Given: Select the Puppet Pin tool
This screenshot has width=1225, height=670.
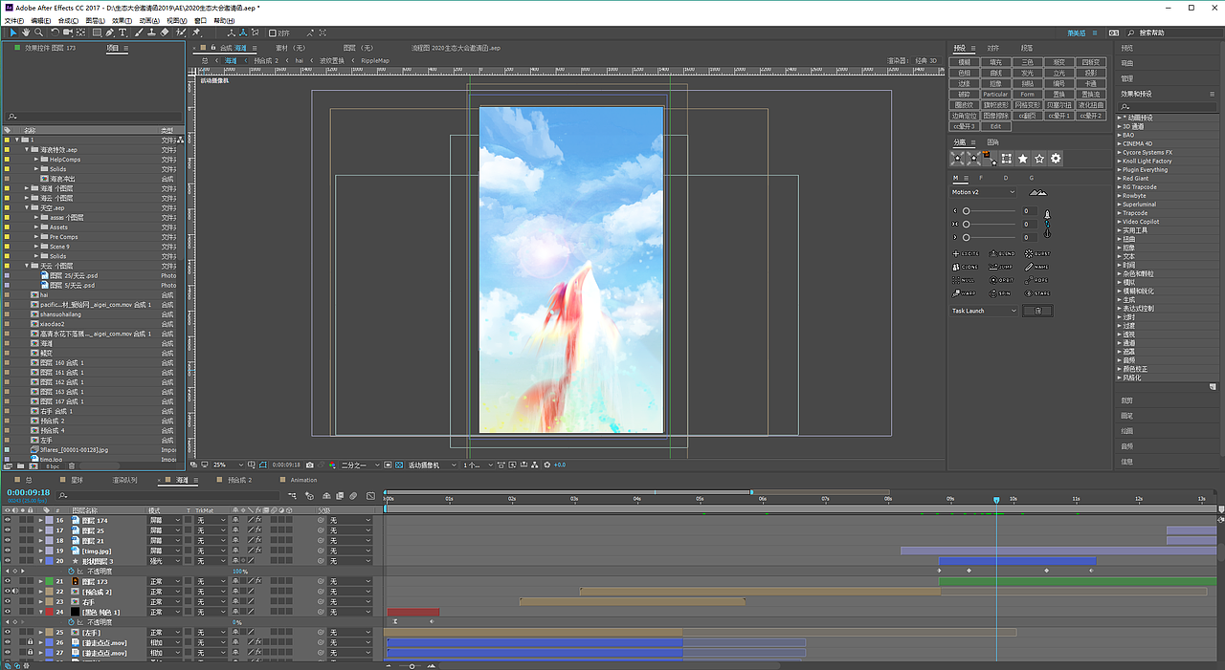Looking at the screenshot, I should (x=195, y=32).
